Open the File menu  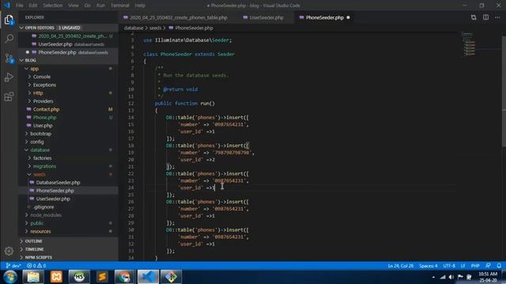(19, 6)
